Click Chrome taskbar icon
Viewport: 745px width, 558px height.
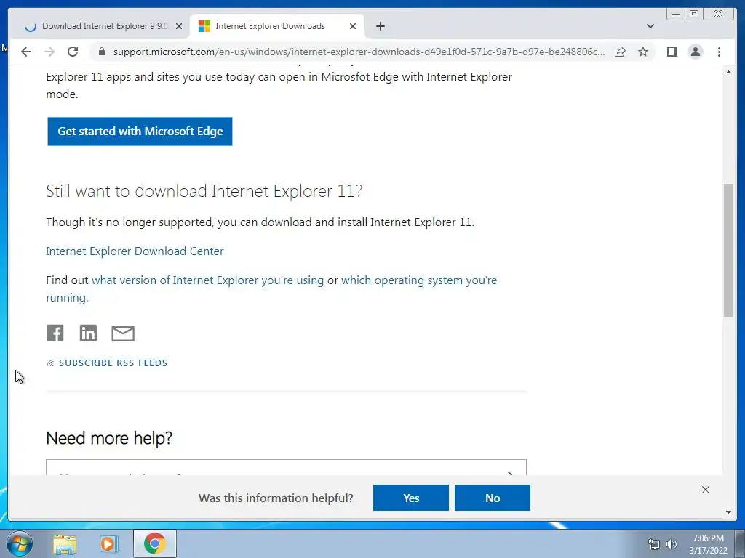point(155,543)
